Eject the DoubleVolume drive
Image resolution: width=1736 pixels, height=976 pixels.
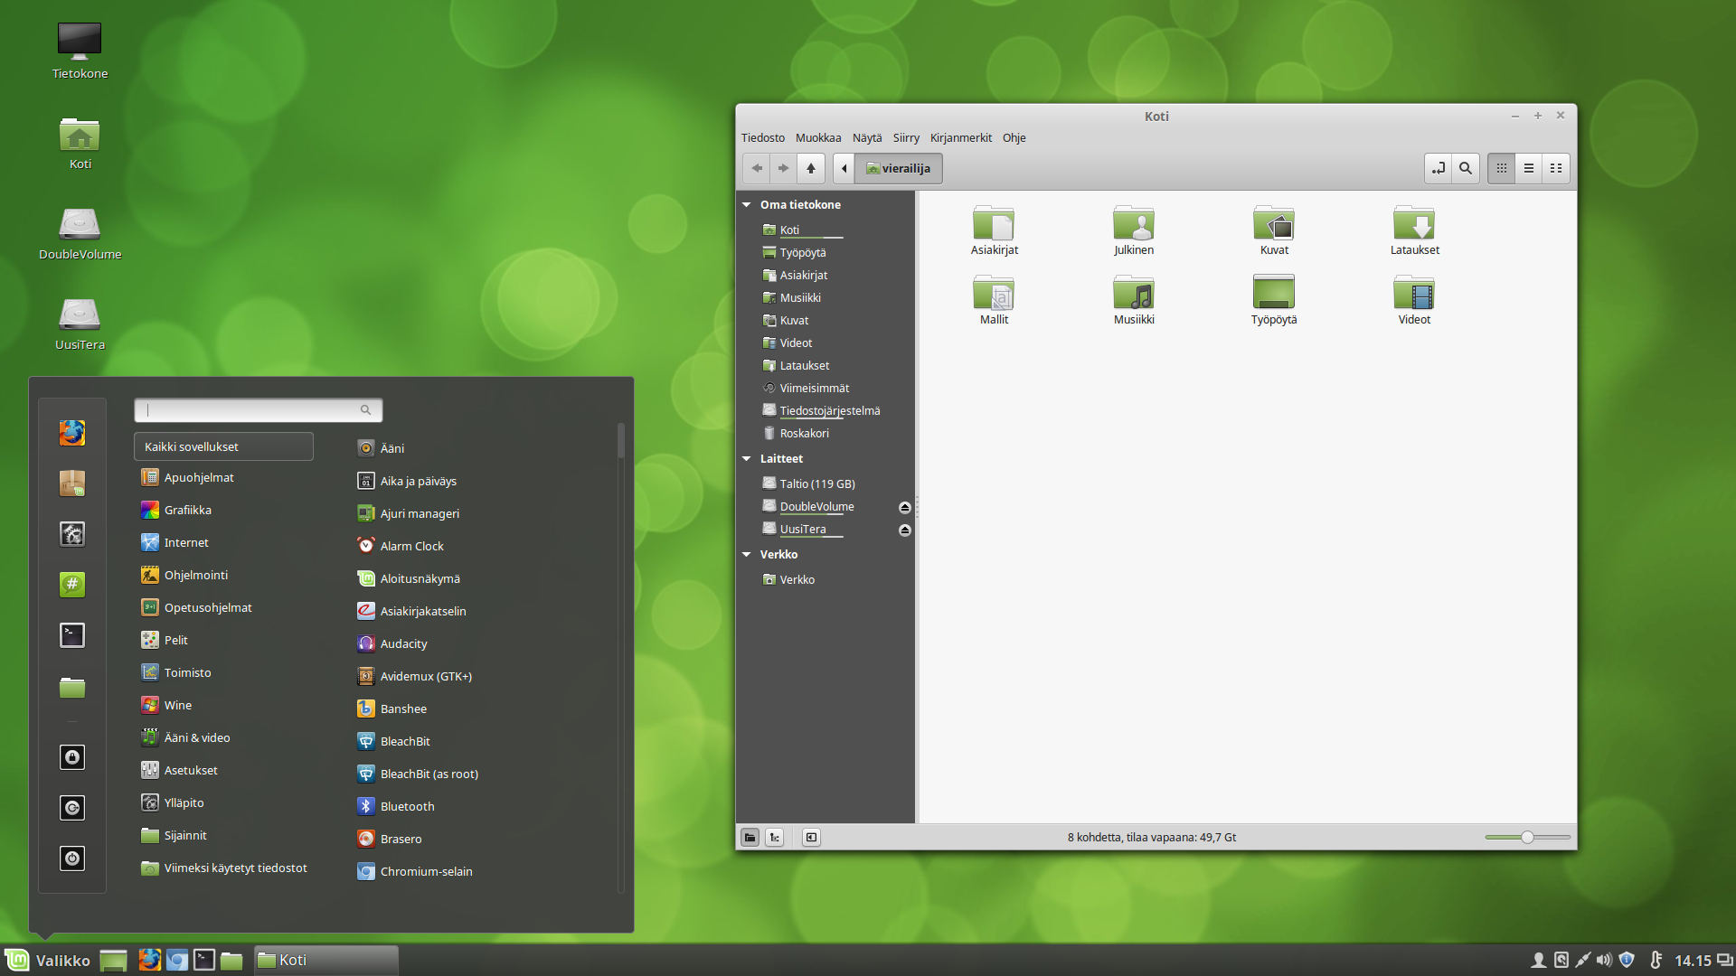tap(904, 507)
